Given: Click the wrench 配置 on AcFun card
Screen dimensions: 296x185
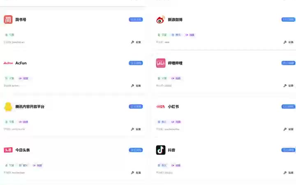Looking at the screenshot, I should (x=136, y=86).
